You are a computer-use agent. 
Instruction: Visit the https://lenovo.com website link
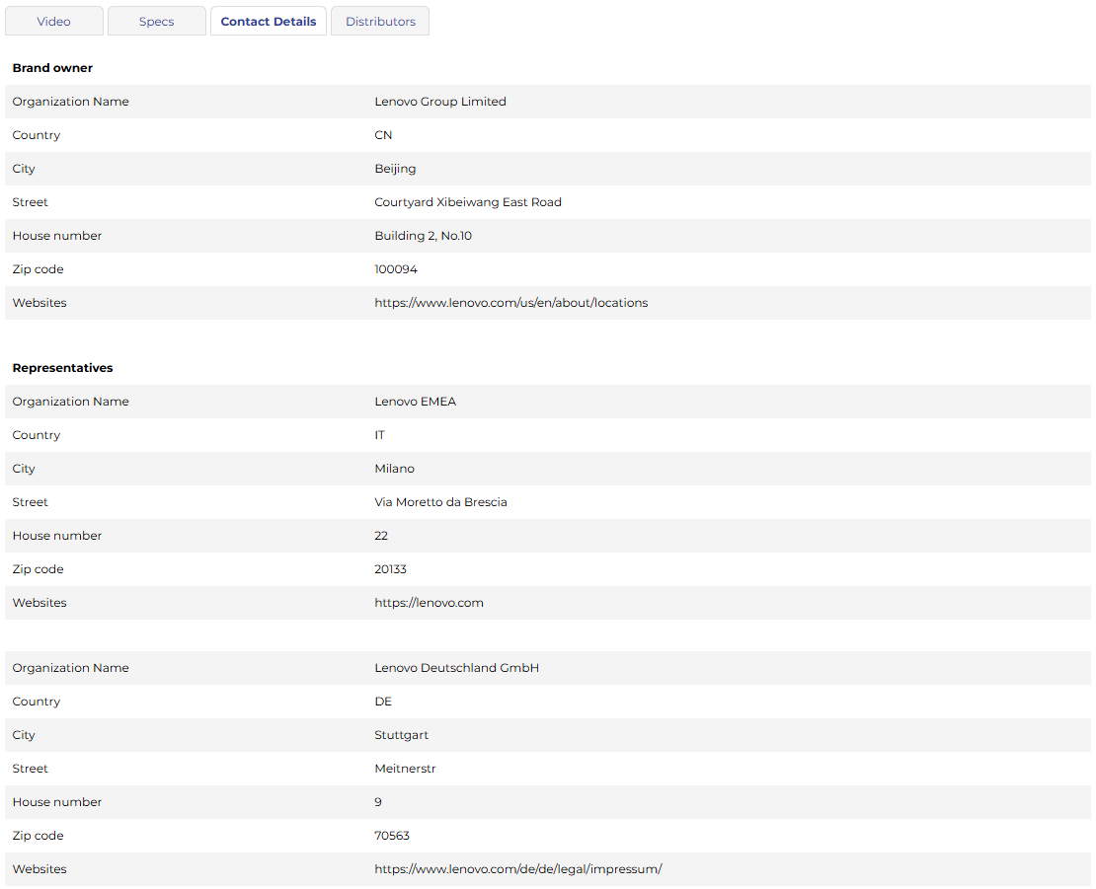tap(429, 603)
